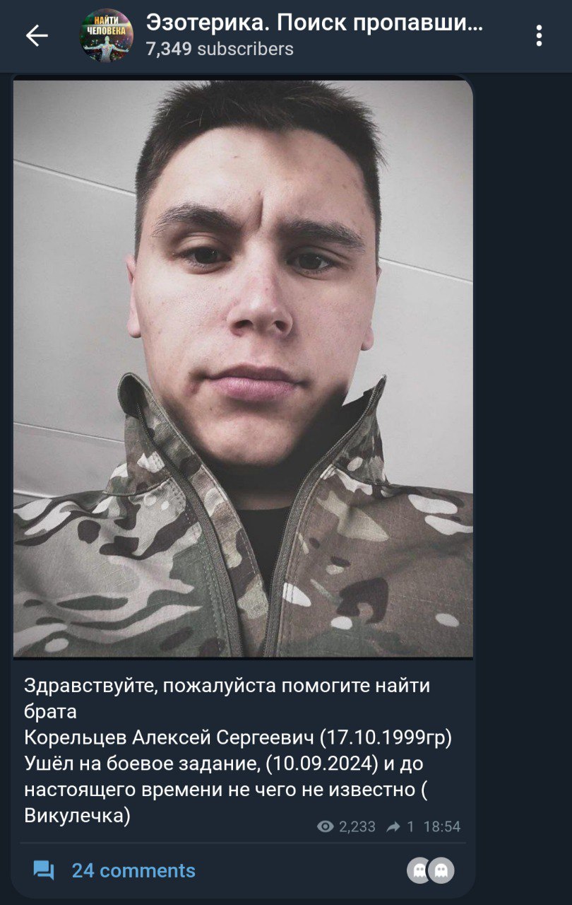Click the eye views icon
The image size is (572, 905).
click(x=326, y=827)
